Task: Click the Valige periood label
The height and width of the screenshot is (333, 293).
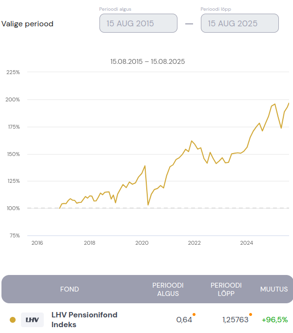Action: (x=27, y=23)
